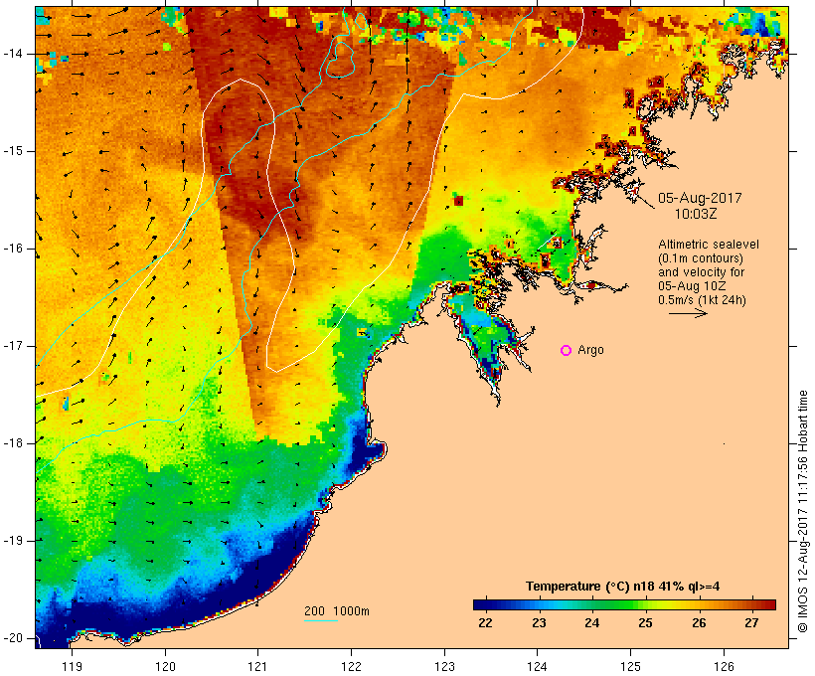Click the longitude axis label '120'
This screenshot has width=815, height=676.
pyautogui.click(x=165, y=666)
